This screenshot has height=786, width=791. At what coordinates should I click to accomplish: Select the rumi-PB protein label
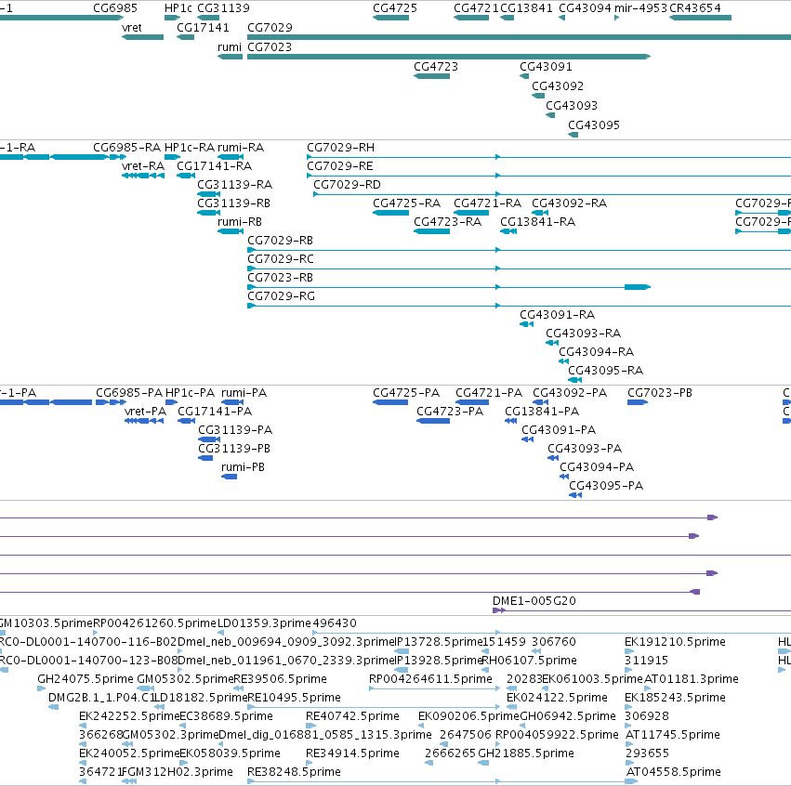243,468
